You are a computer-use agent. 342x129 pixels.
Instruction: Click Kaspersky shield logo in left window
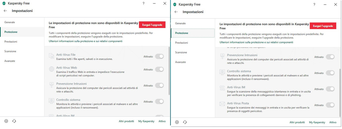pos(4,3)
